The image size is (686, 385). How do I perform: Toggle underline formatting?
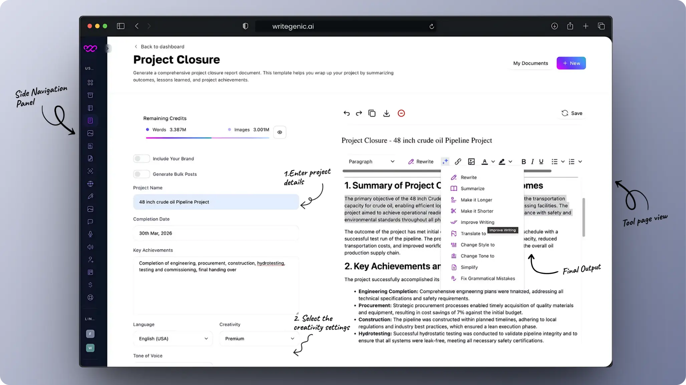click(x=541, y=161)
